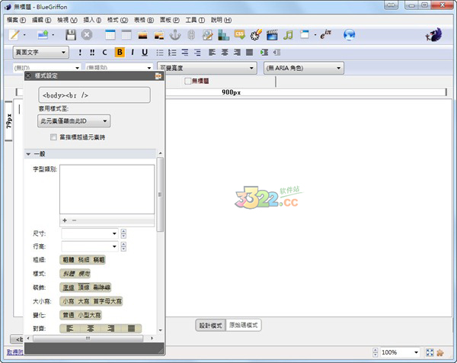Collapse the 一般 section in style panel
The width and height of the screenshot is (457, 363).
tap(29, 154)
